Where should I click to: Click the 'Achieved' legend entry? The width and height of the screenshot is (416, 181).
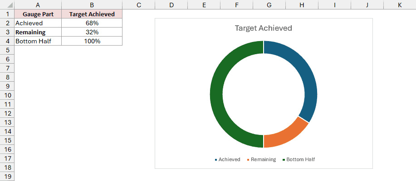[227, 160]
